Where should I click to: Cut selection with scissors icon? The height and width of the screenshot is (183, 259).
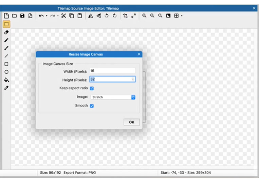click(63, 16)
